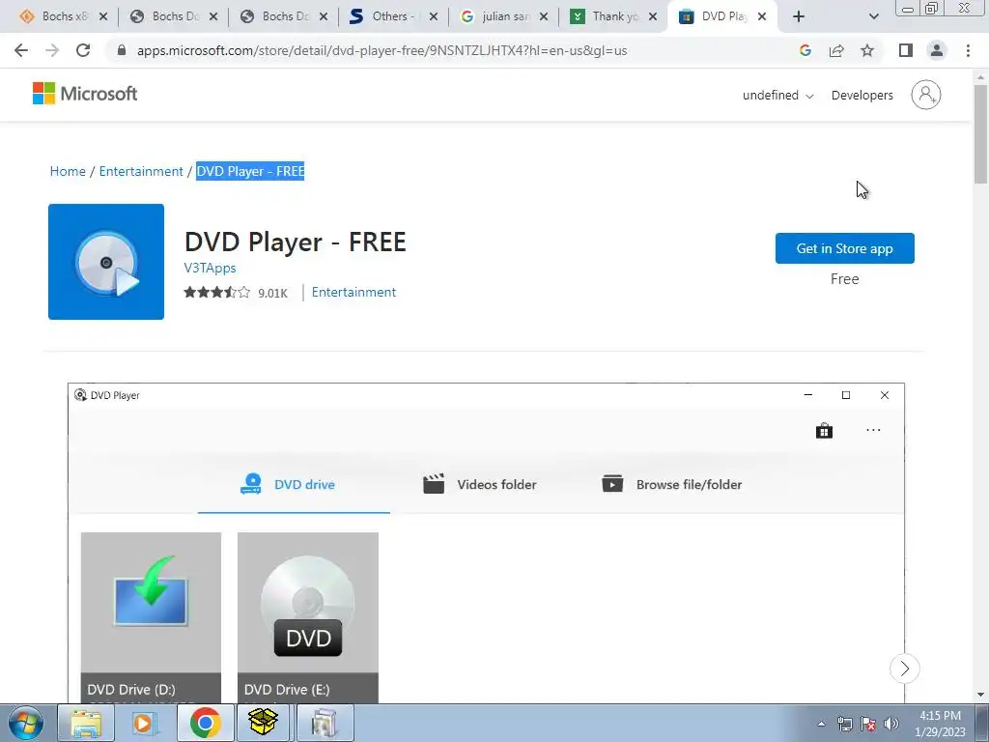The image size is (989, 742).
Task: Click the taskbar clock
Action: pos(940,724)
